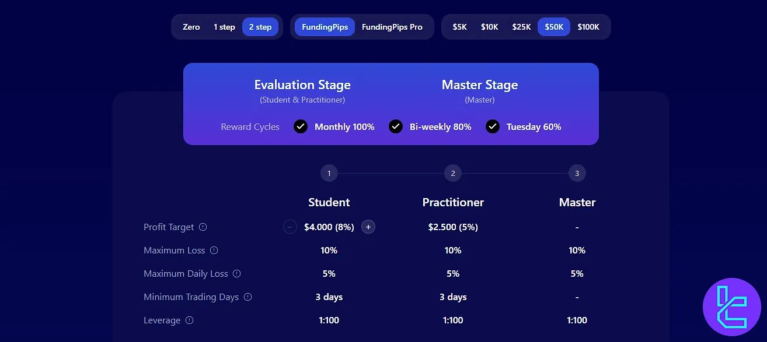Click info icon beside Maximum Loss
The width and height of the screenshot is (767, 342).
pos(214,251)
